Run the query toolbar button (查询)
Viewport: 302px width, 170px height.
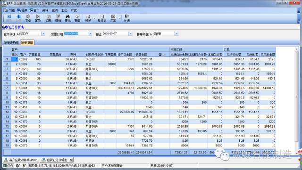coord(77,18)
